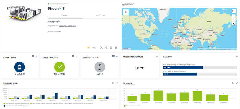Show bar chart view for Error Messages
Image resolution: width=240 pixels, height=109 pixels.
click(x=76, y=56)
